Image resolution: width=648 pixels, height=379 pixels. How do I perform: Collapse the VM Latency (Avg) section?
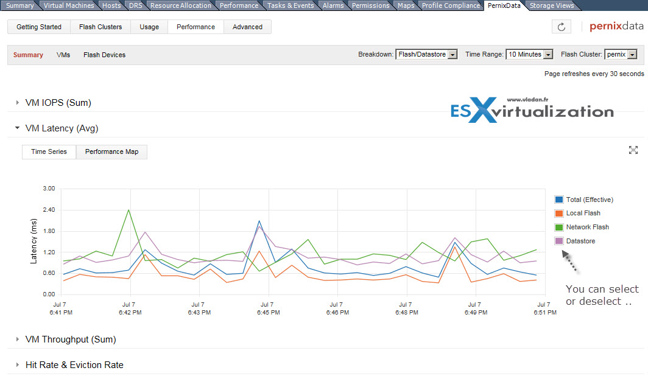17,128
